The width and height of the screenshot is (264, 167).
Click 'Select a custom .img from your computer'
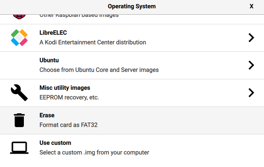coord(94,152)
